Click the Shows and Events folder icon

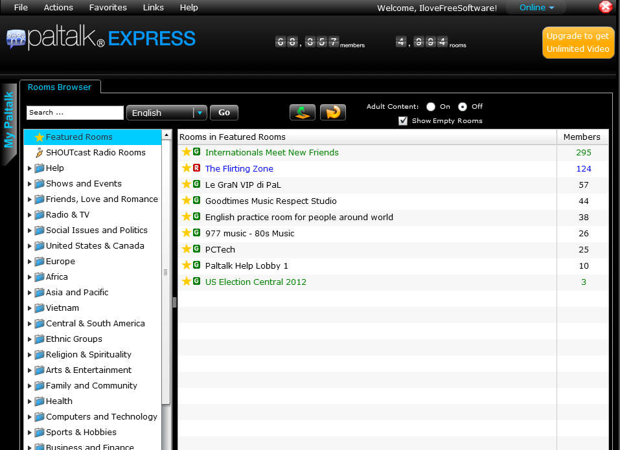coord(39,184)
